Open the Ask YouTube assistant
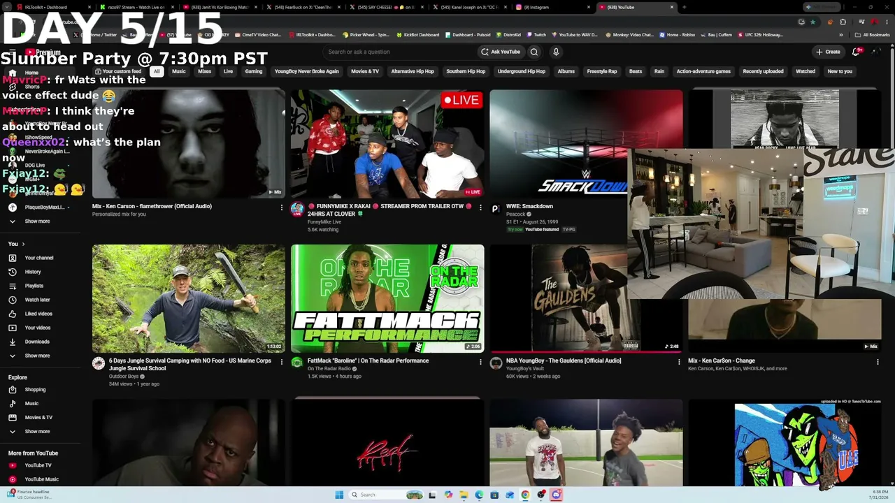The height and width of the screenshot is (503, 895). point(501,52)
